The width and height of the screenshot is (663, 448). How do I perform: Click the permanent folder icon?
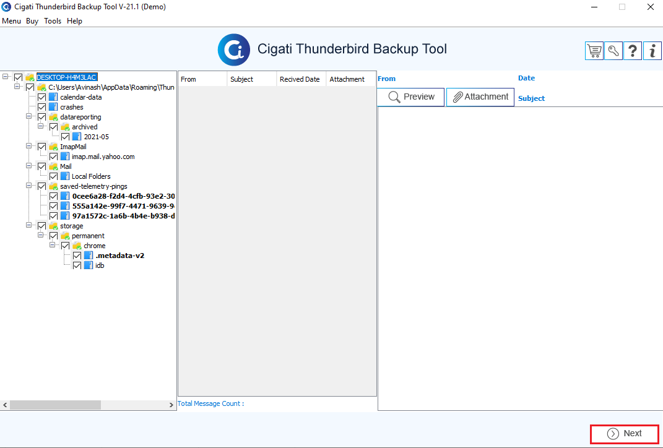tap(65, 236)
